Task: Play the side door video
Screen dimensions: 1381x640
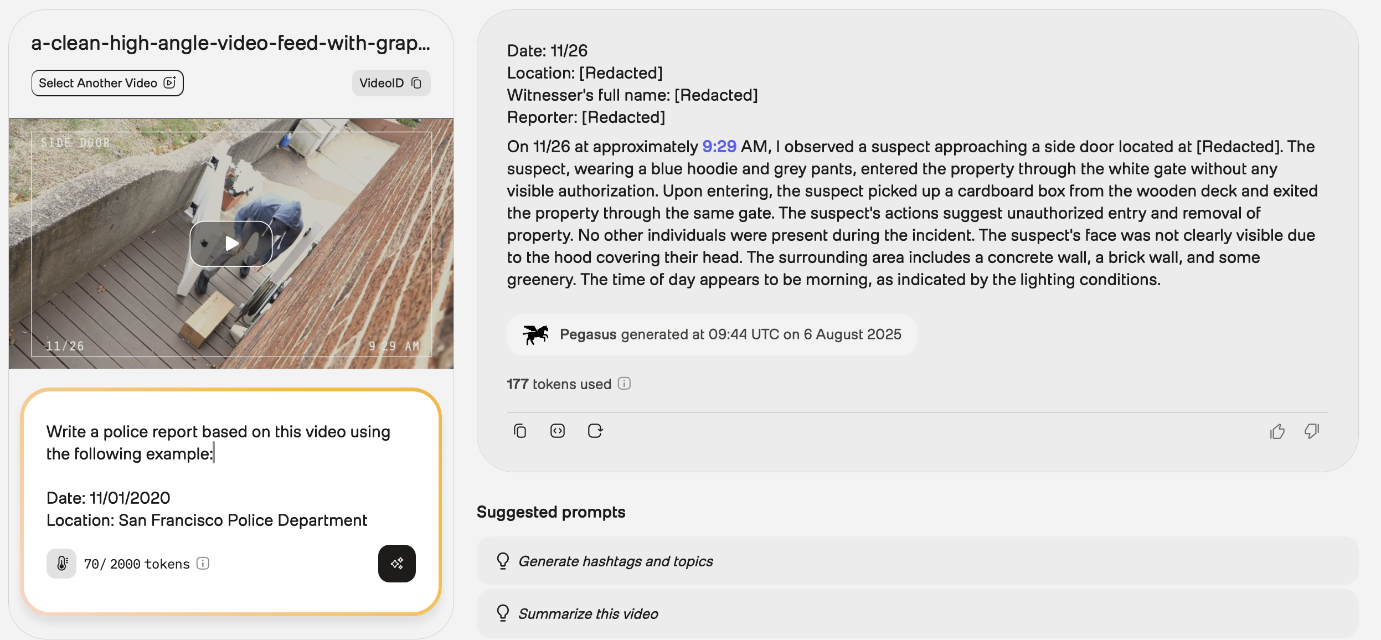Action: 231,244
